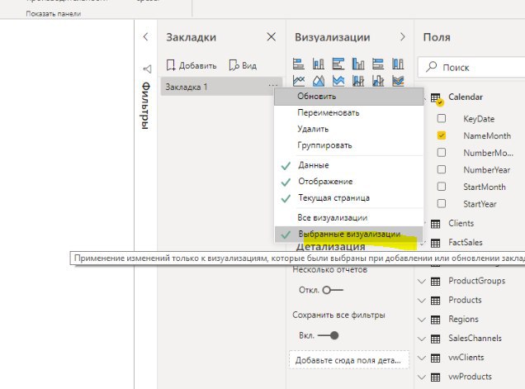
Task: Expand the Фильтры pane with left chevron
Action: [x=145, y=36]
